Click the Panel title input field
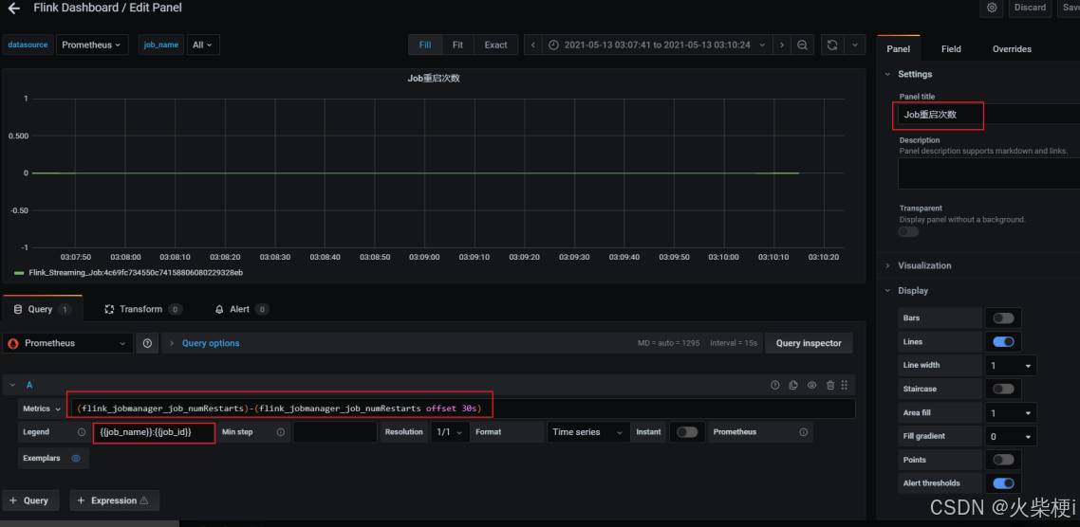Screen dimensions: 1080x527 [x=989, y=115]
